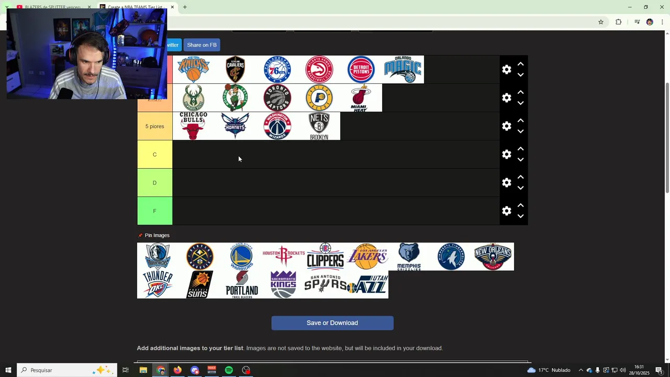Click the San Antonio Spurs logo
Image resolution: width=670 pixels, height=377 pixels.
click(326, 284)
